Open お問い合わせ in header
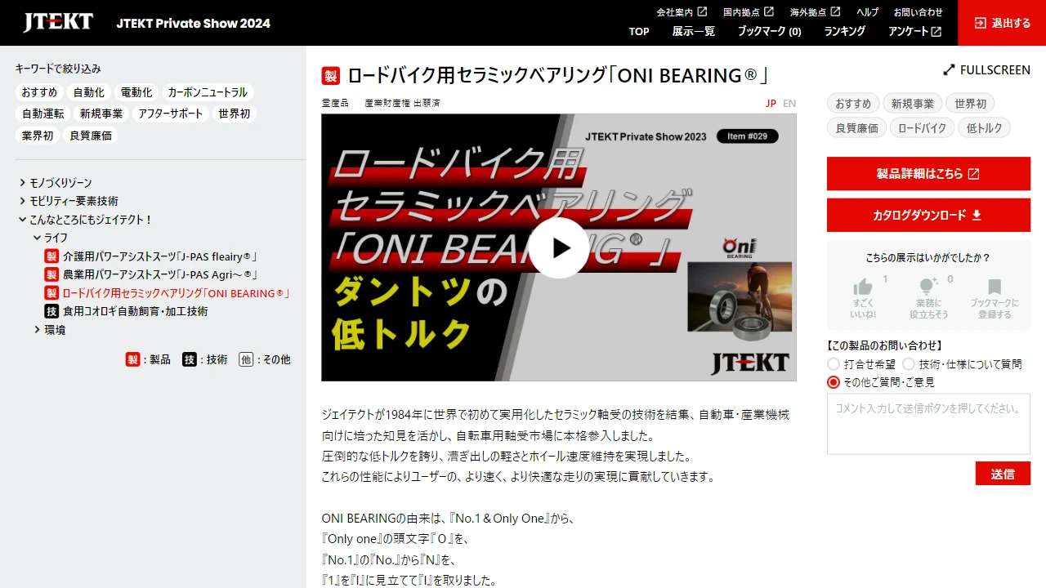The height and width of the screenshot is (588, 1046). click(x=918, y=12)
